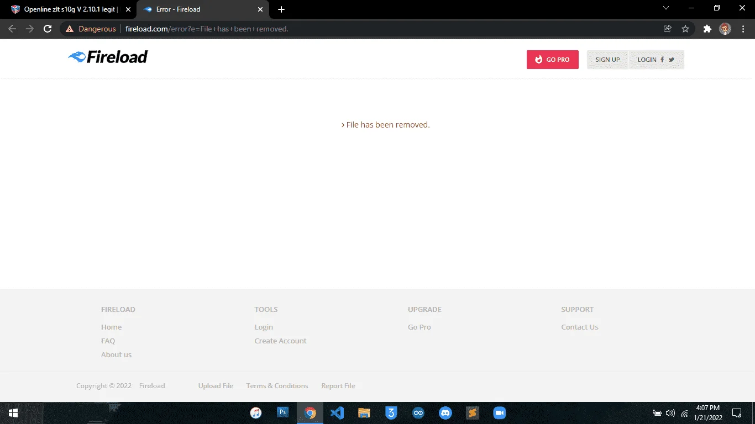Click the volume speaker tray icon
Screen dimensions: 755x424
coord(670,413)
